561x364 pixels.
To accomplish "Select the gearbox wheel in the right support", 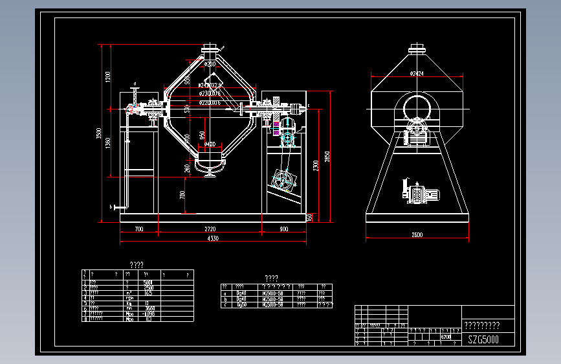I will pos(283,180).
